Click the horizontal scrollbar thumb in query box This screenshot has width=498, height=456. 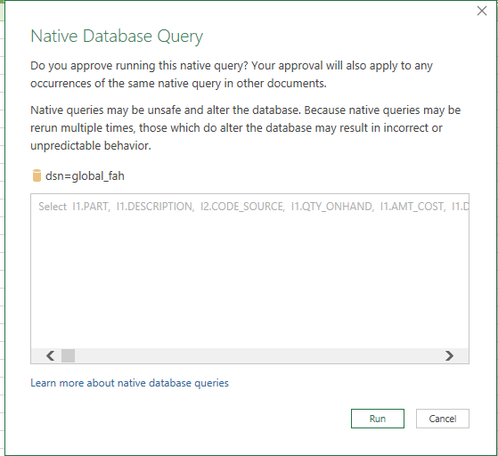tap(68, 355)
